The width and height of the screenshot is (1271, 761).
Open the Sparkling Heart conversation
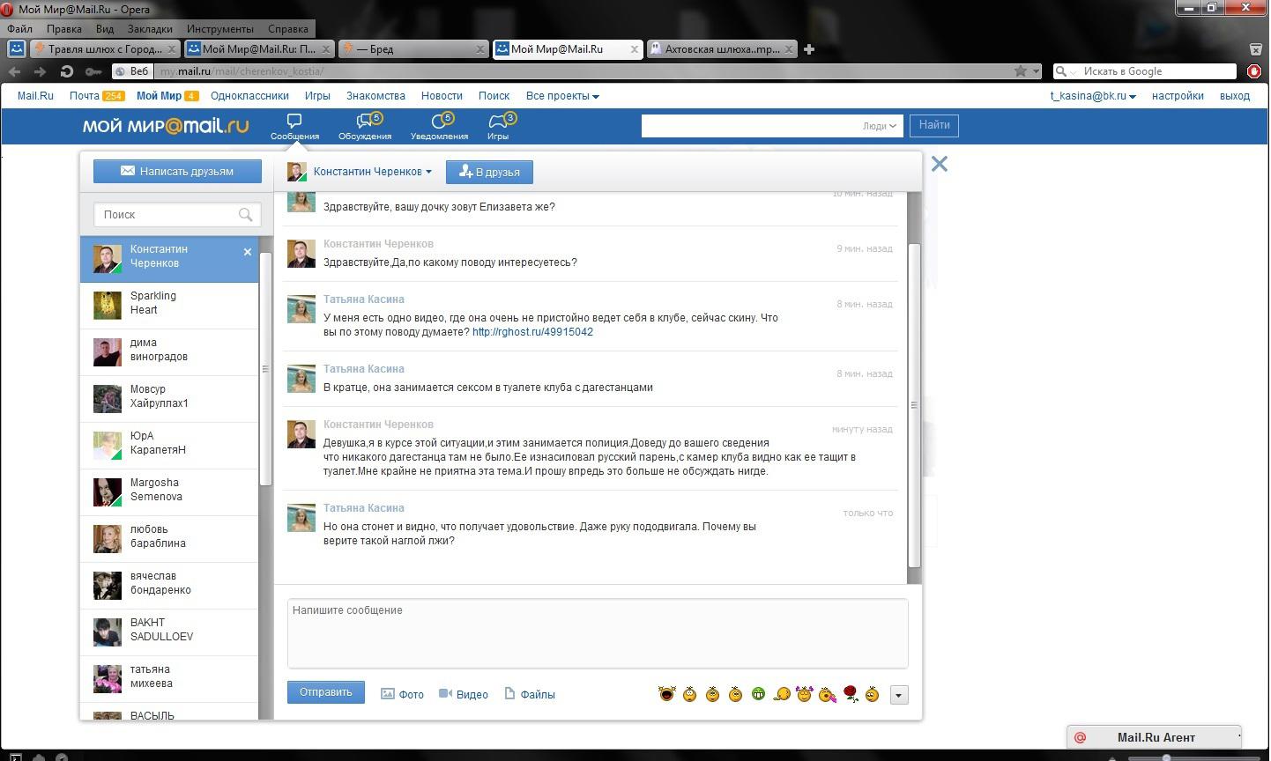click(x=169, y=306)
